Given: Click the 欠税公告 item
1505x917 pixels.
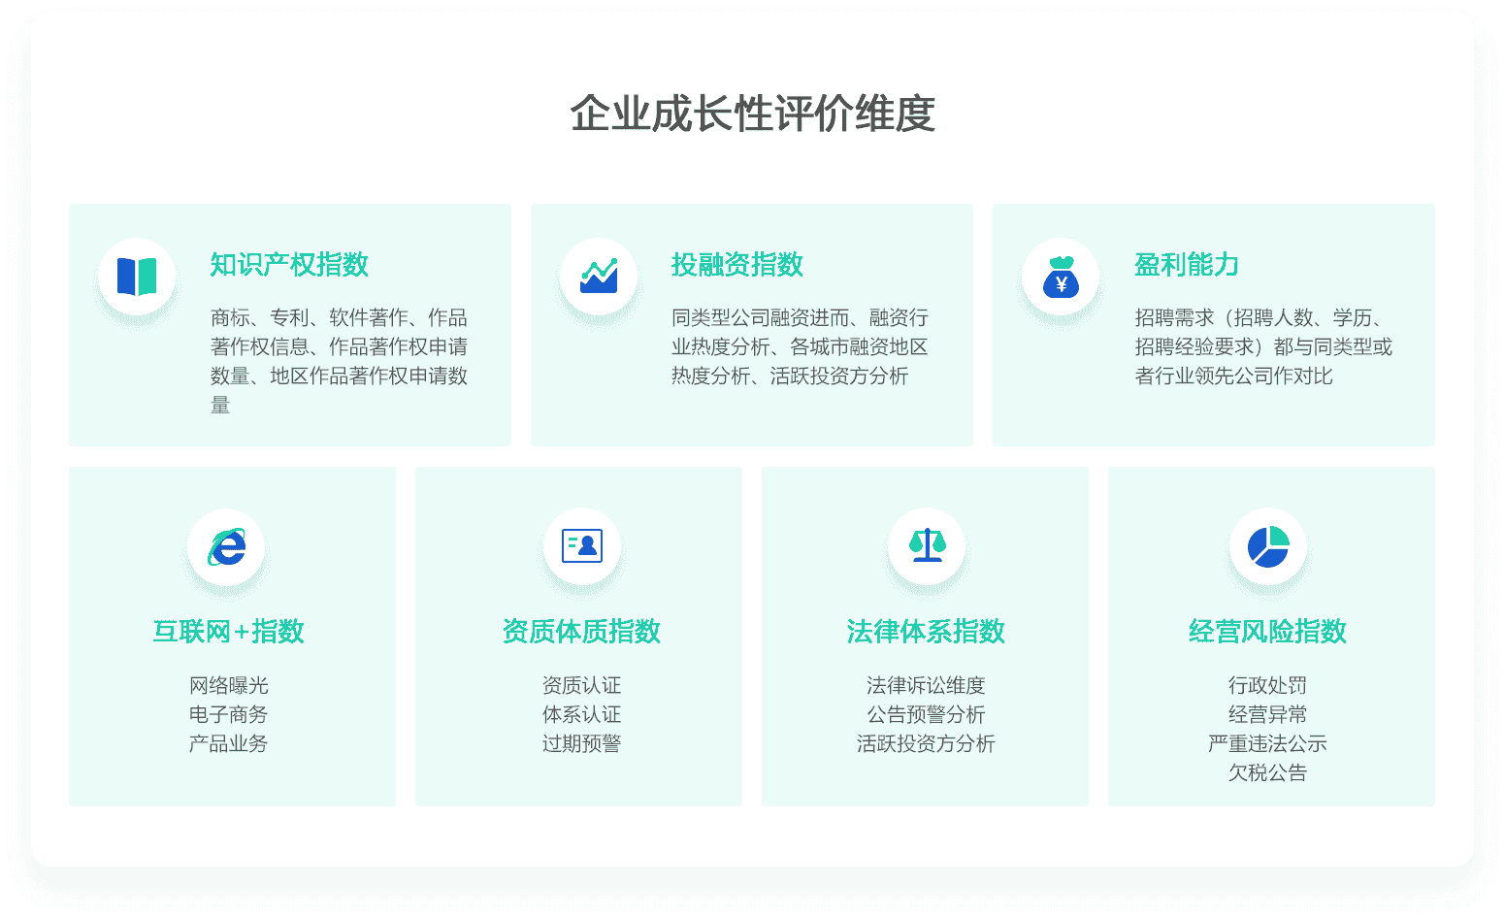Looking at the screenshot, I should [1267, 773].
